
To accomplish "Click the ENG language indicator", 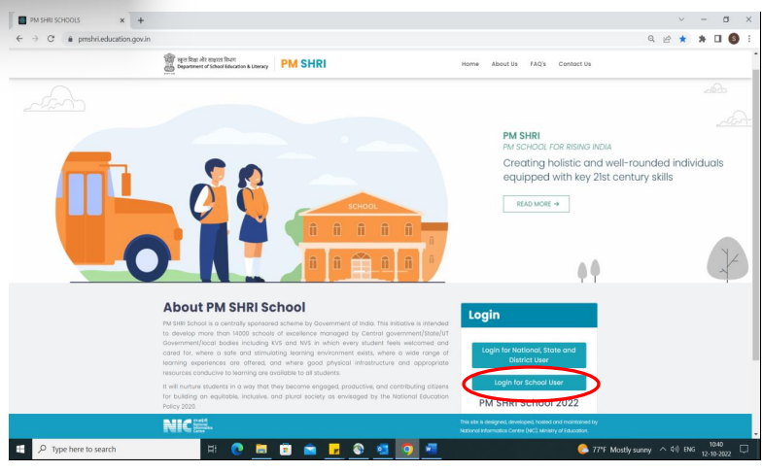I will point(689,450).
